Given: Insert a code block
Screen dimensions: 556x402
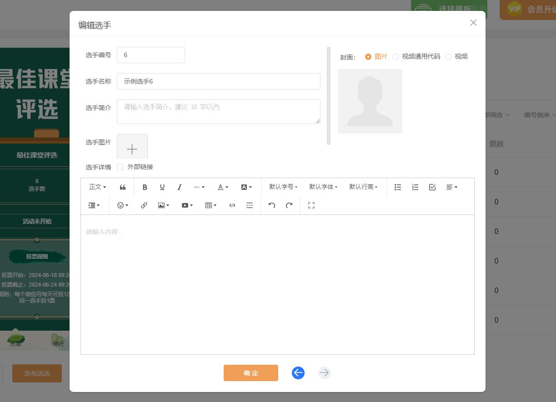Looking at the screenshot, I should coord(232,205).
